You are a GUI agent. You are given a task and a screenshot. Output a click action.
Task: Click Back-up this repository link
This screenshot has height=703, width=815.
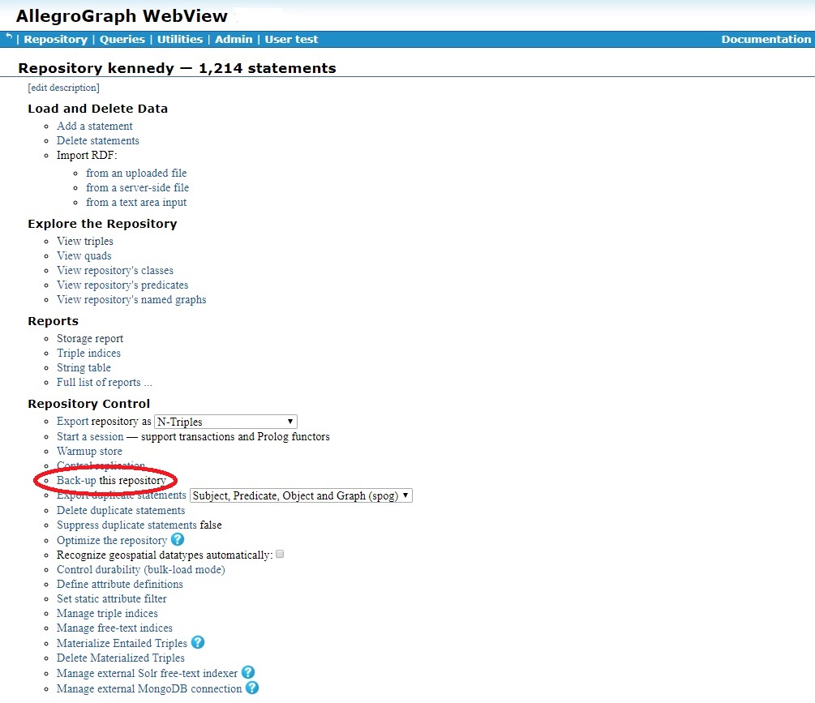(x=76, y=481)
